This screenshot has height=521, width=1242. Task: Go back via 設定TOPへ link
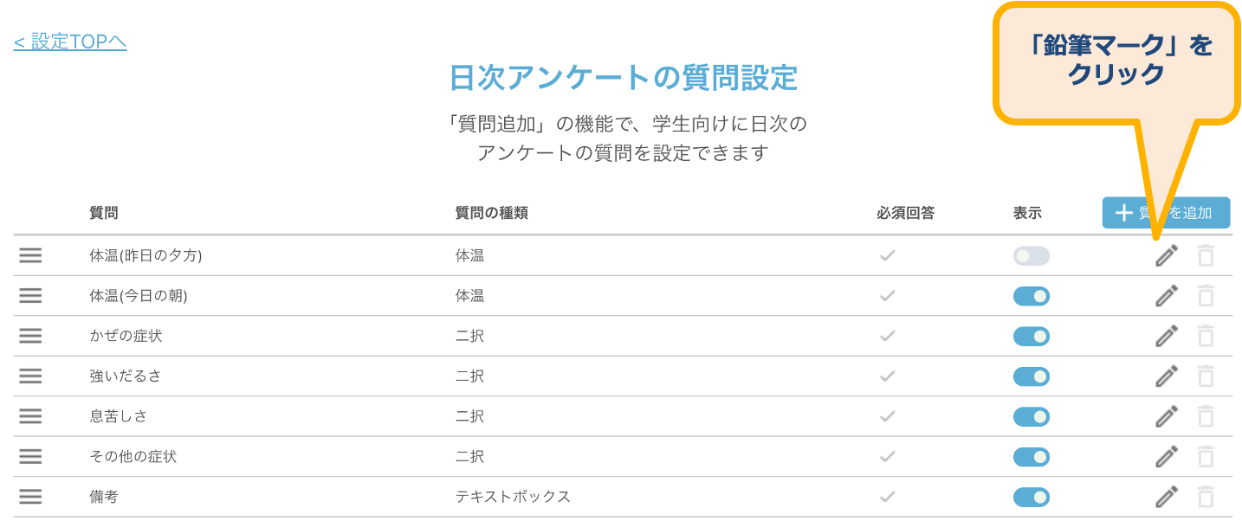tap(70, 42)
